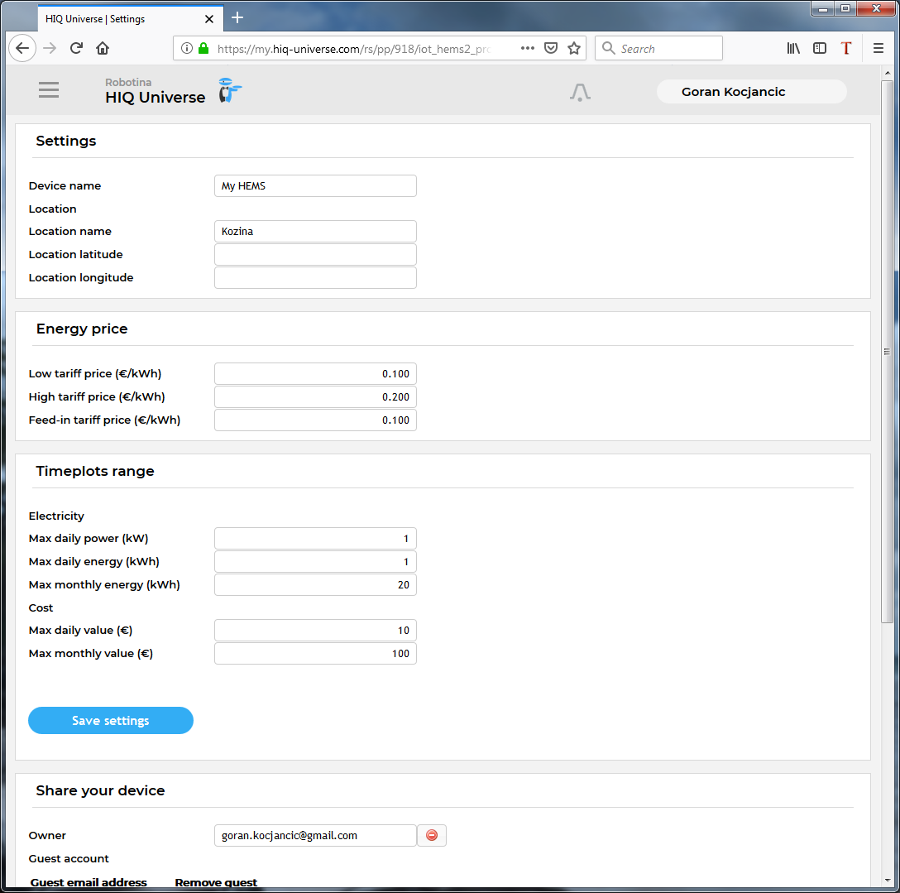Open page actions three-dot menu
This screenshot has height=893, width=900.
528,49
